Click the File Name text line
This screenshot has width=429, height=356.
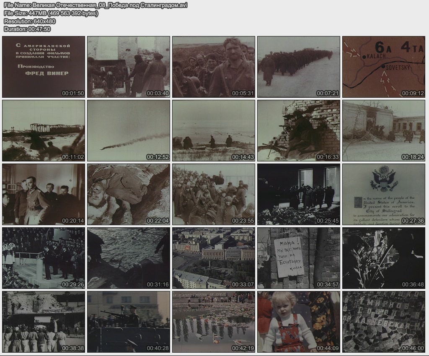96,5
